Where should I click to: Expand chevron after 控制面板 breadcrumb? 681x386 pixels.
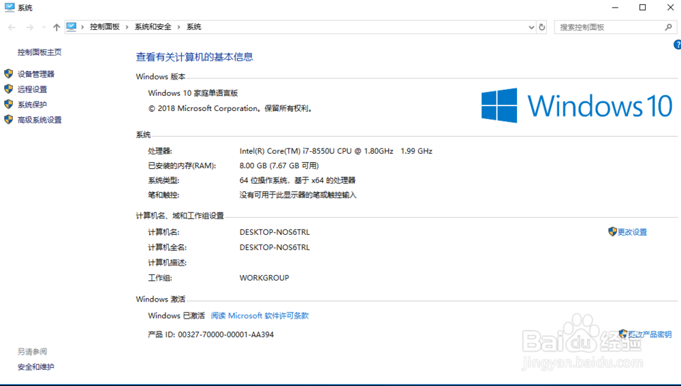127,27
